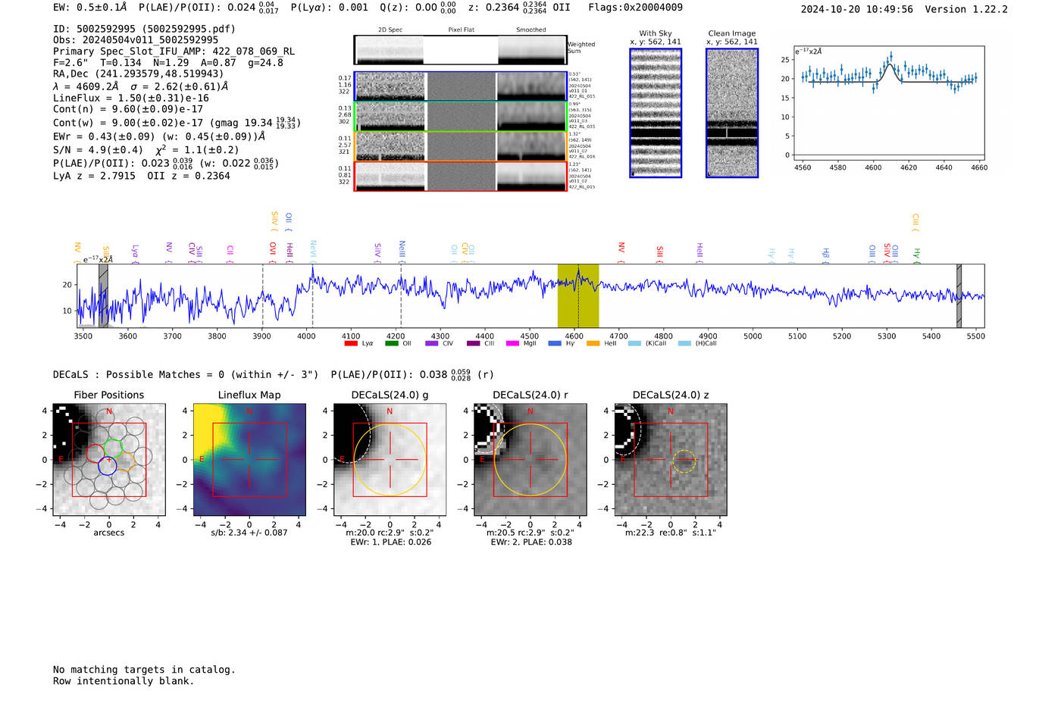Image resolution: width=1061 pixels, height=722 pixels.
Task: Click the RA,Dec coordinates text
Action: pos(139,74)
